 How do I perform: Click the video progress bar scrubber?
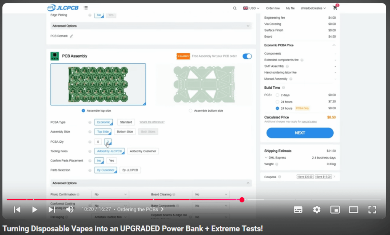point(242,200)
